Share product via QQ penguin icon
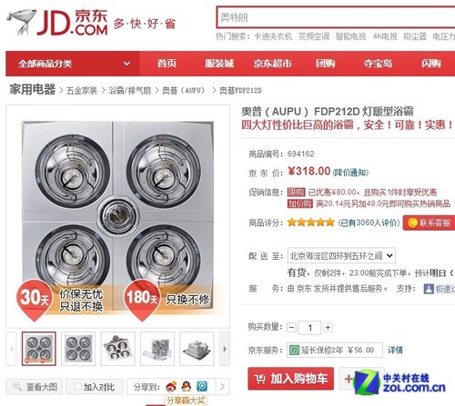 pos(187,386)
